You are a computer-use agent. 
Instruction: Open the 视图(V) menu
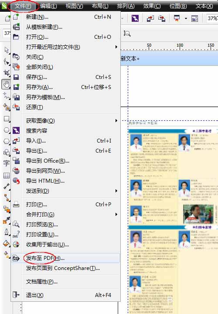click(74, 6)
